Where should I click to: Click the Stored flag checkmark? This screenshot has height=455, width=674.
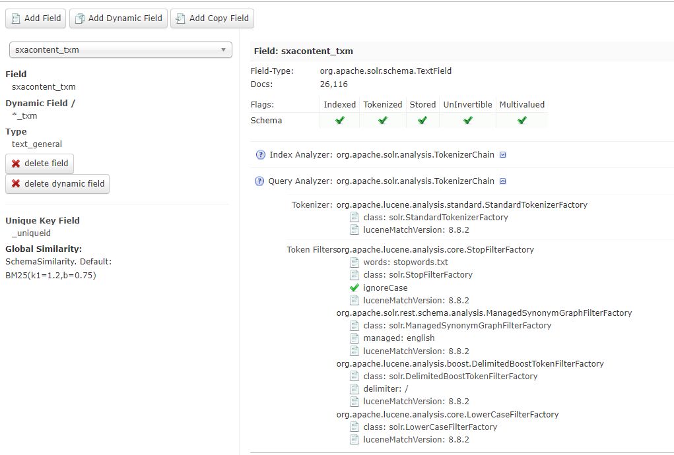(422, 120)
